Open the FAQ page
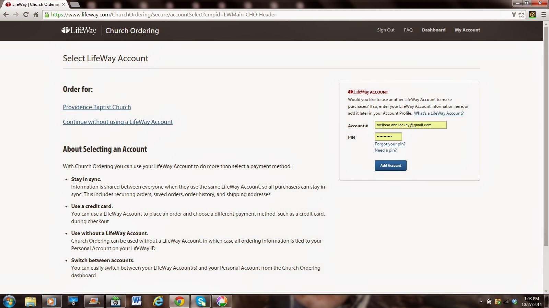Viewport: 549px width, 308px height. click(408, 30)
